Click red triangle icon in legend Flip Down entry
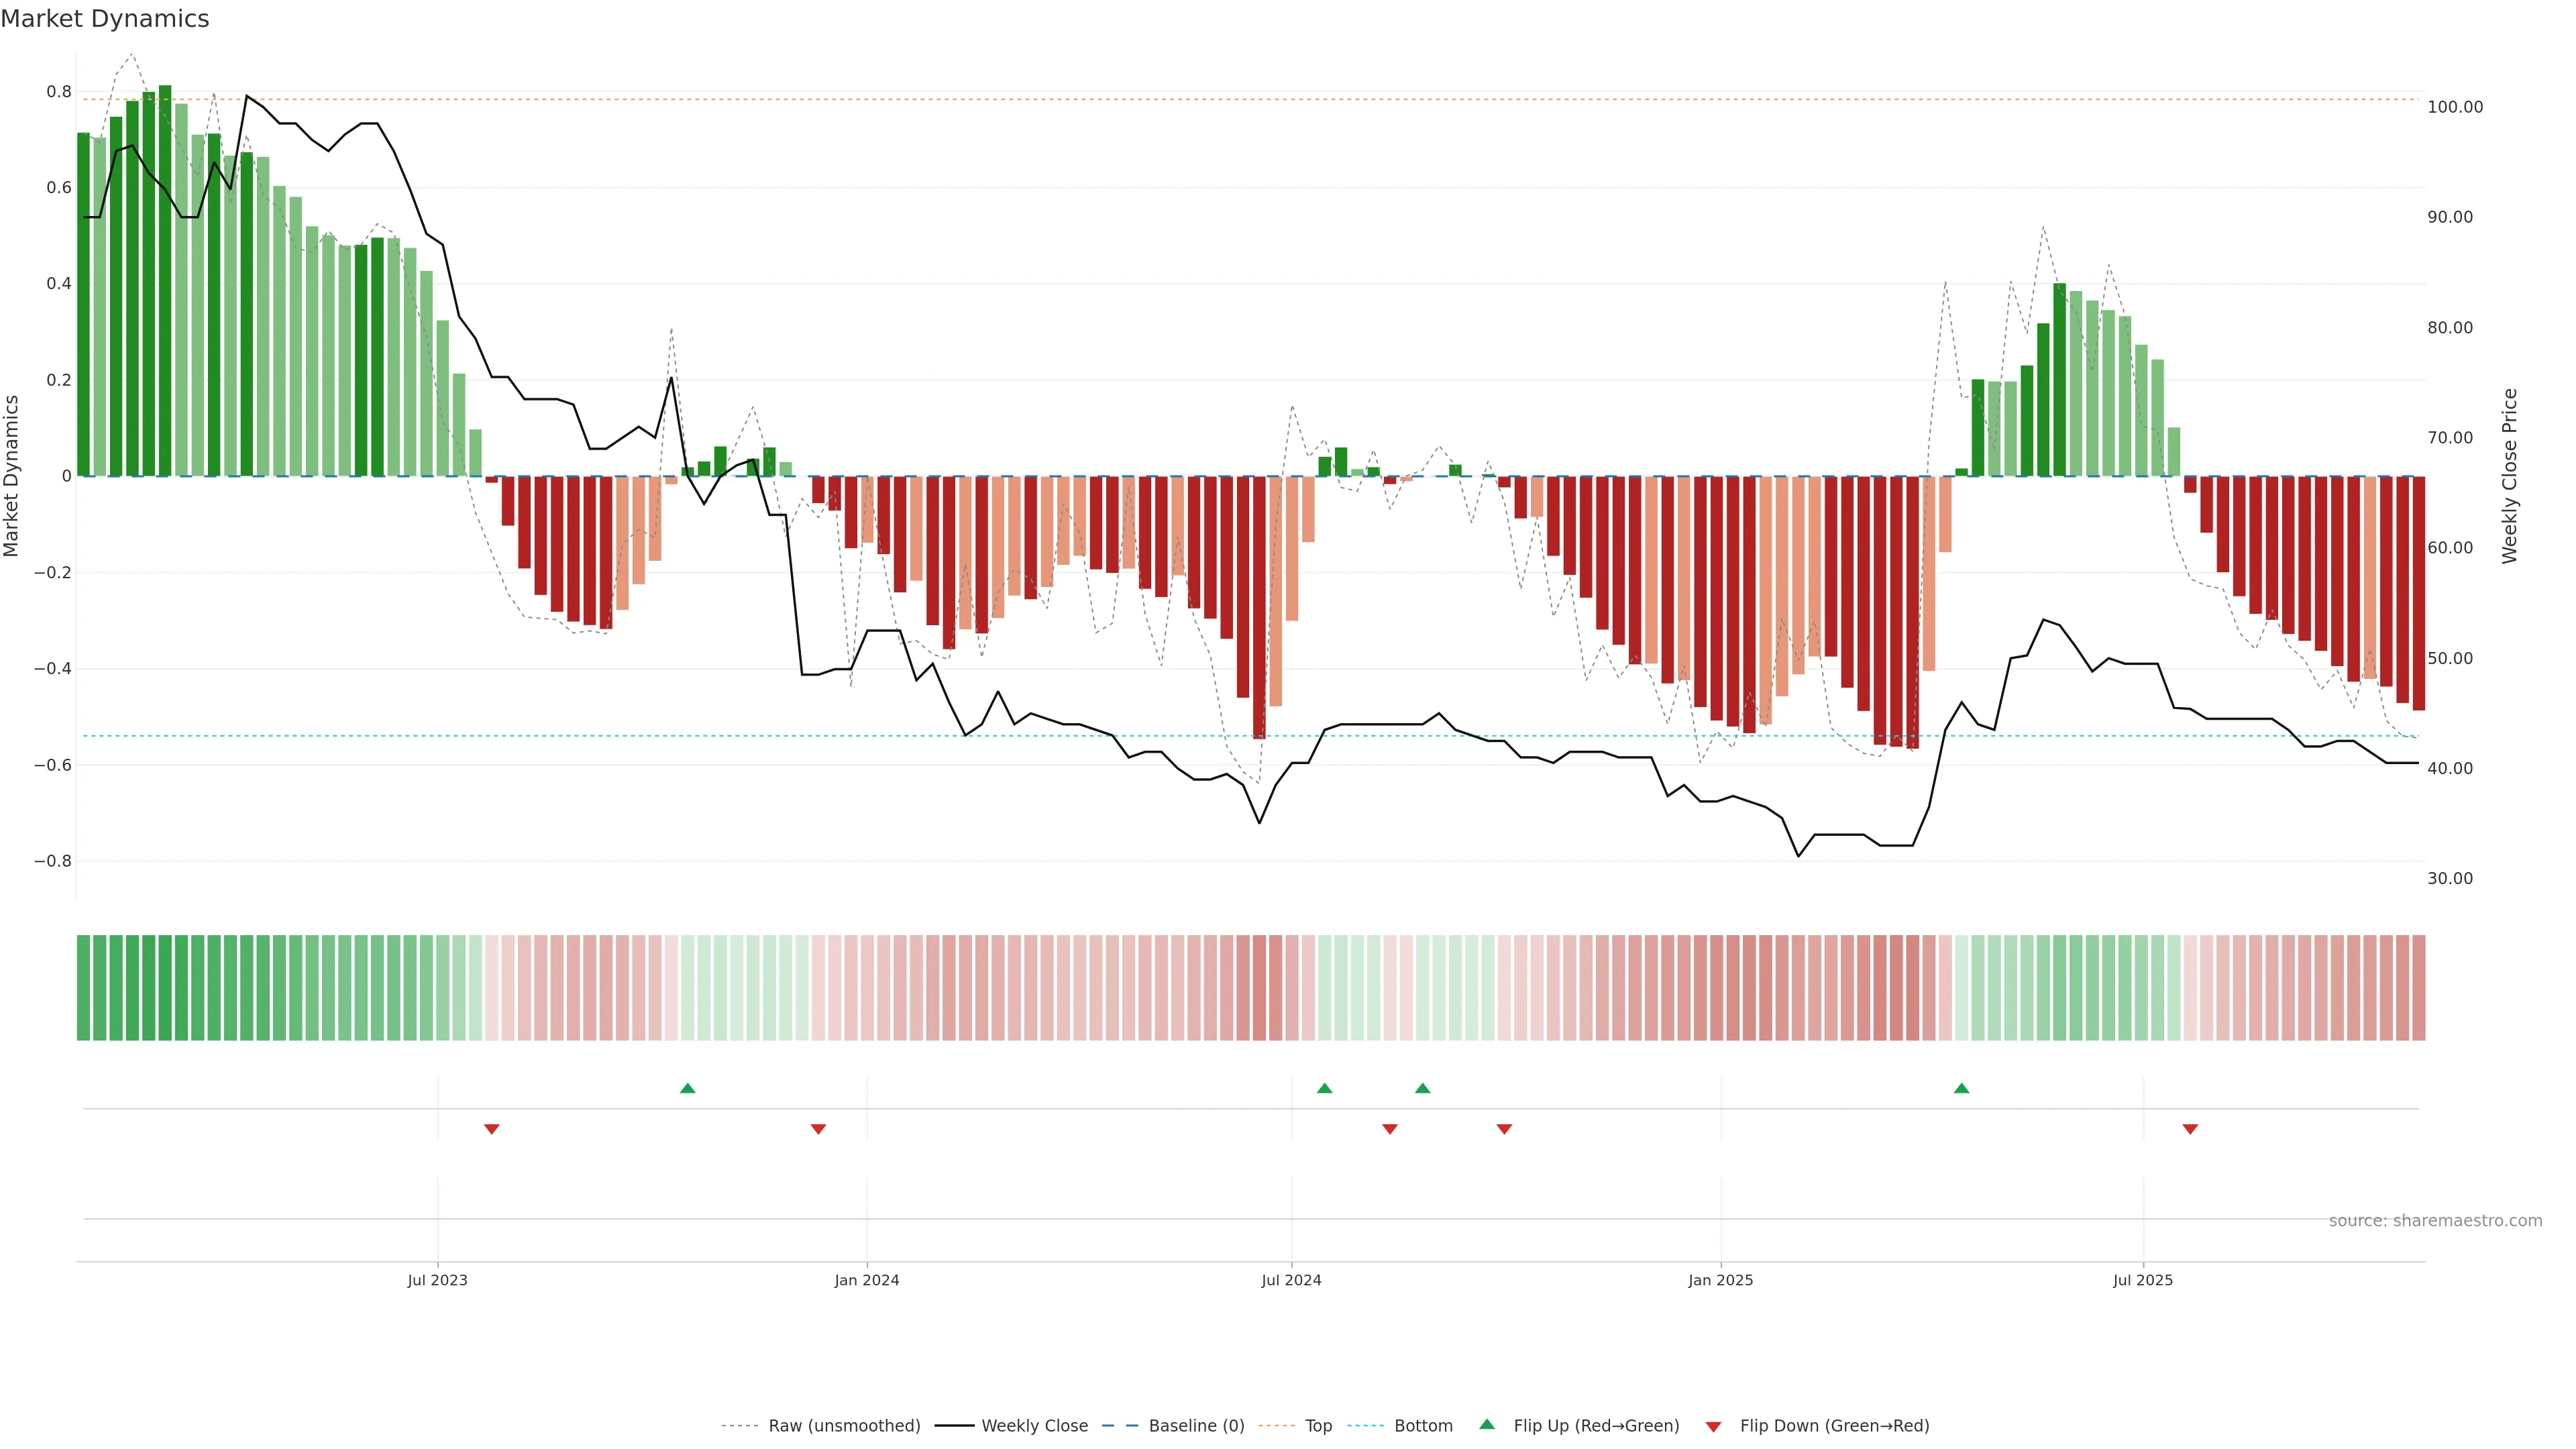2576x1449 pixels. (1713, 1426)
